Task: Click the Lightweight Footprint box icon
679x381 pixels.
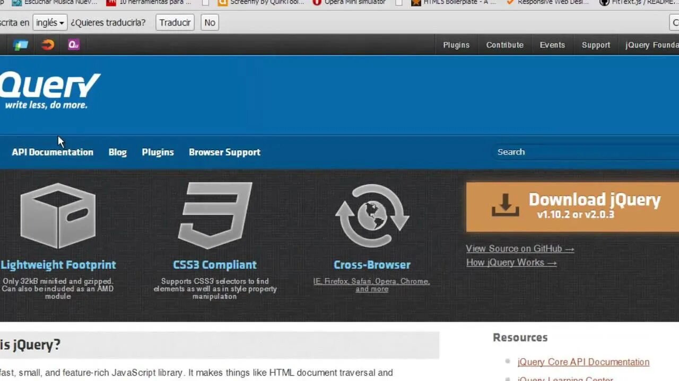Action: [x=58, y=215]
